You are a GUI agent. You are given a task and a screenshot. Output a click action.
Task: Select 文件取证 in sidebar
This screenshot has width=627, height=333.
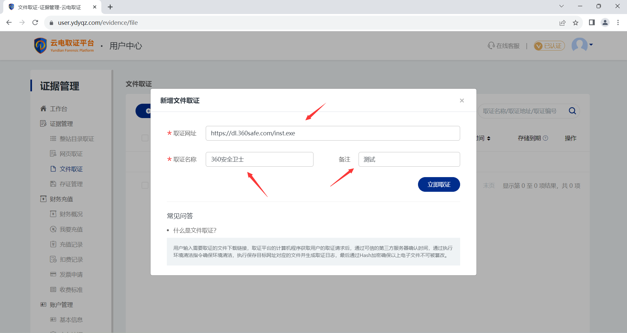tap(71, 169)
